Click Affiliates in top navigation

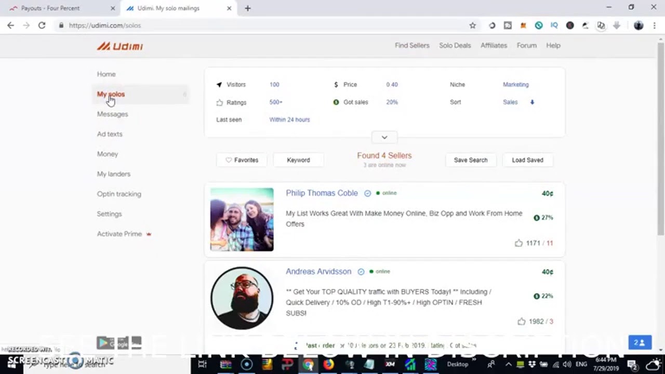[x=494, y=46]
